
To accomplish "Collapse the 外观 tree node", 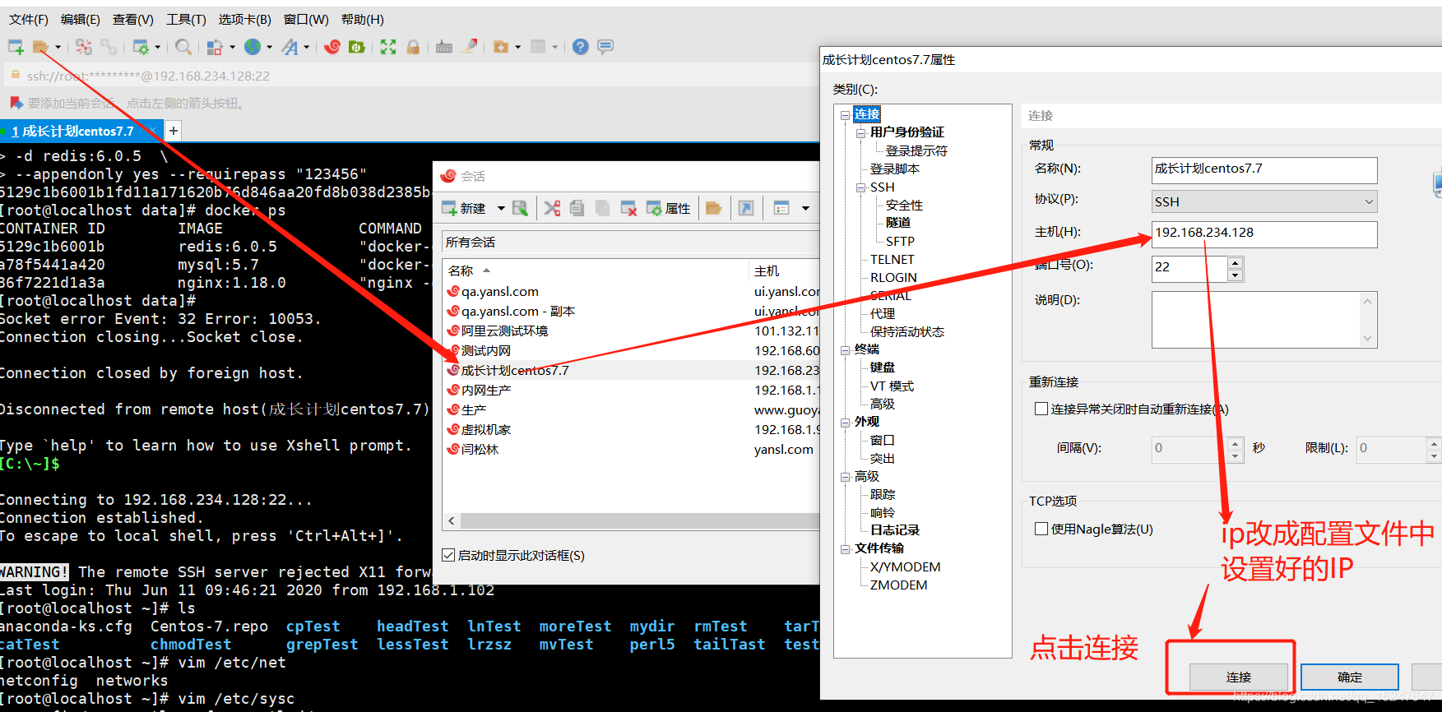I will (845, 422).
